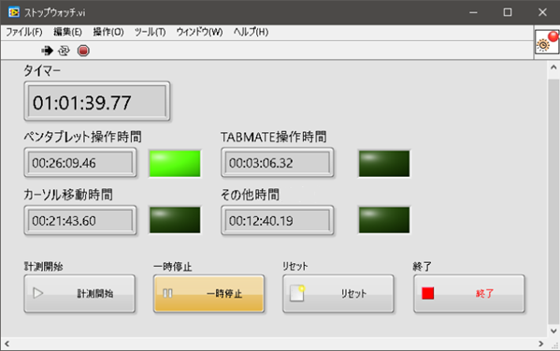The image size is (560, 351).
Task: Click the VI icon pane at top right
Action: tap(547, 42)
